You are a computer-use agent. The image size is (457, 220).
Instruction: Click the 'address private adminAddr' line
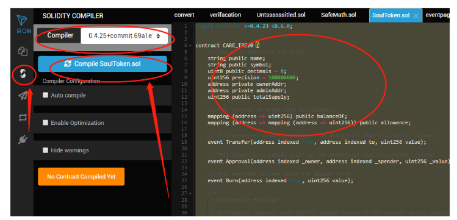pyautogui.click(x=247, y=91)
